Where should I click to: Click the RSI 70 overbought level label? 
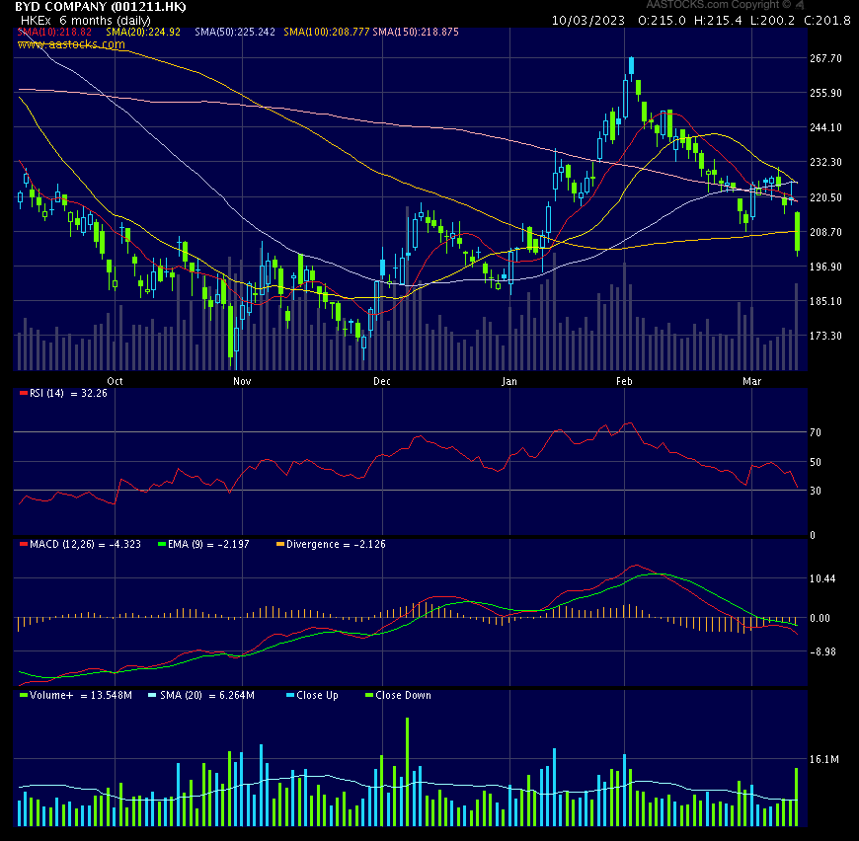click(816, 432)
